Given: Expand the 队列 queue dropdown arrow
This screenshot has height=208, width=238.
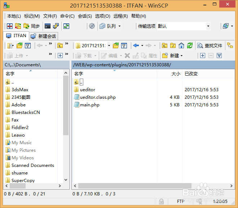Looking at the screenshot, I should click(x=120, y=26).
